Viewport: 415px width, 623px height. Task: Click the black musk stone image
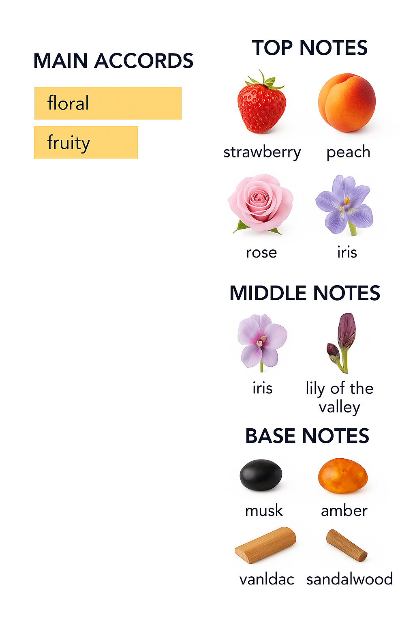tap(261, 475)
